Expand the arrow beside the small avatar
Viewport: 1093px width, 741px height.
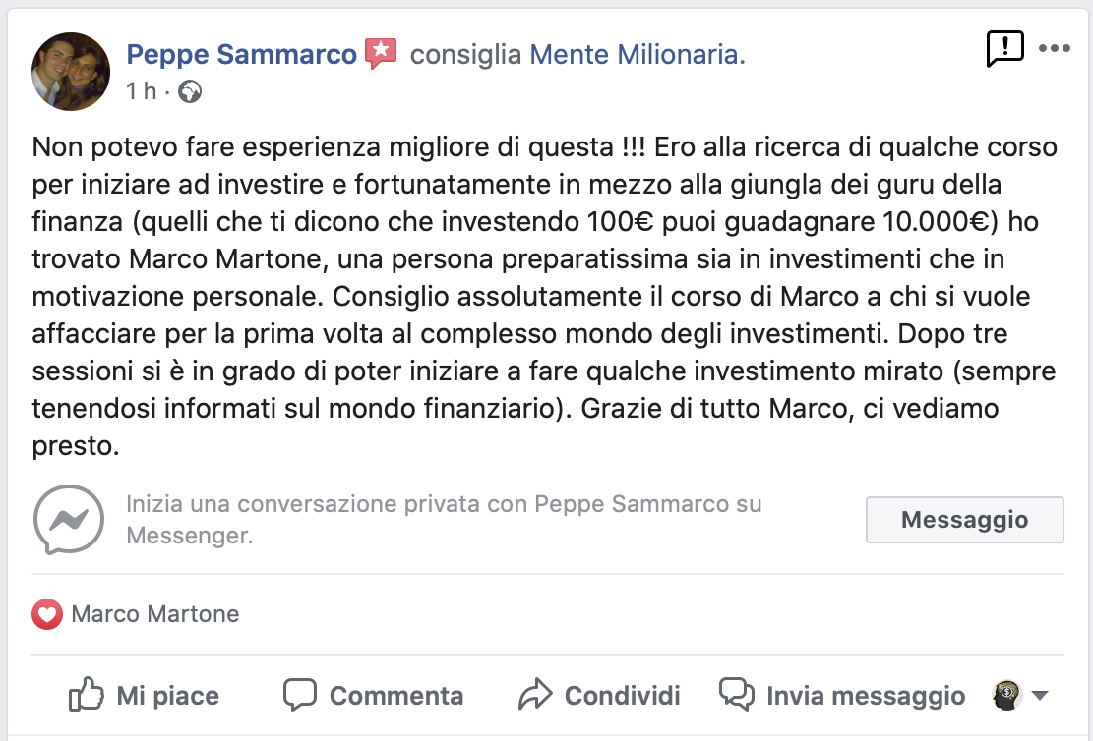(x=1039, y=696)
